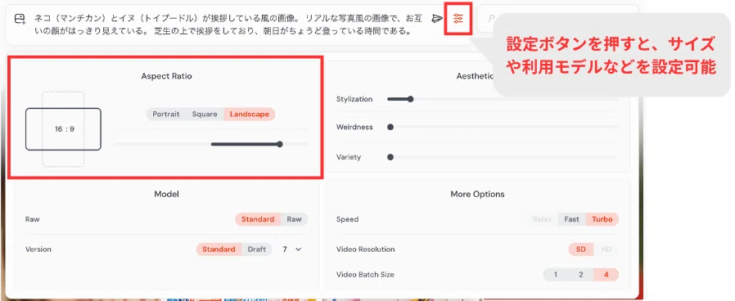
Task: Set video resolution to HD
Action: tap(606, 249)
